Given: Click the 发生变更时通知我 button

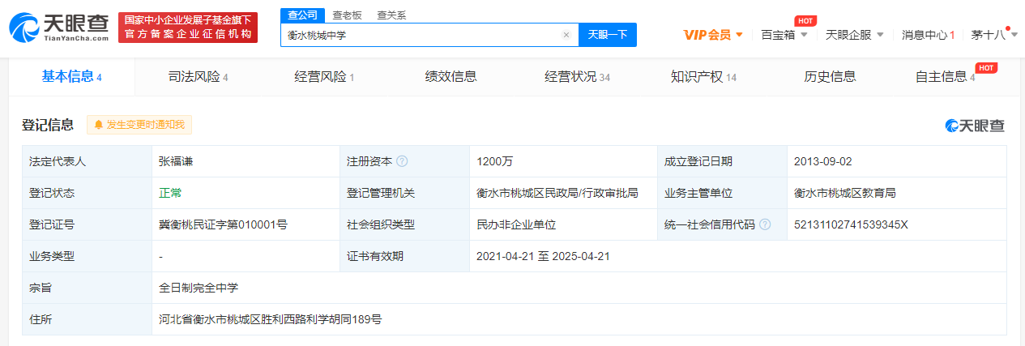Looking at the screenshot, I should 139,125.
